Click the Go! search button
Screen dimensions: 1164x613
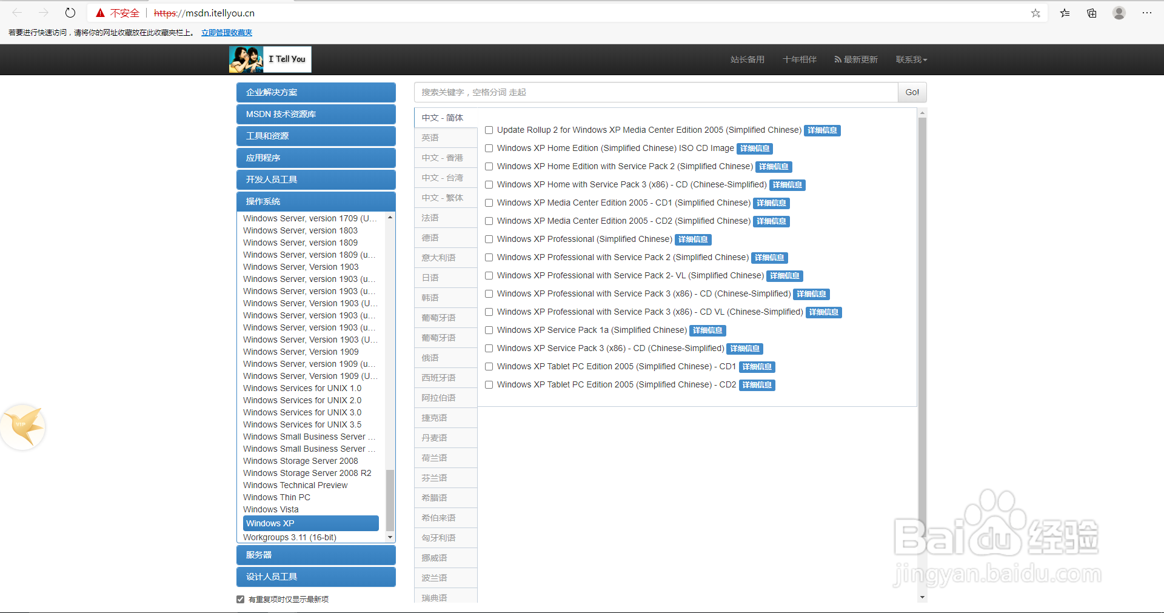[912, 92]
